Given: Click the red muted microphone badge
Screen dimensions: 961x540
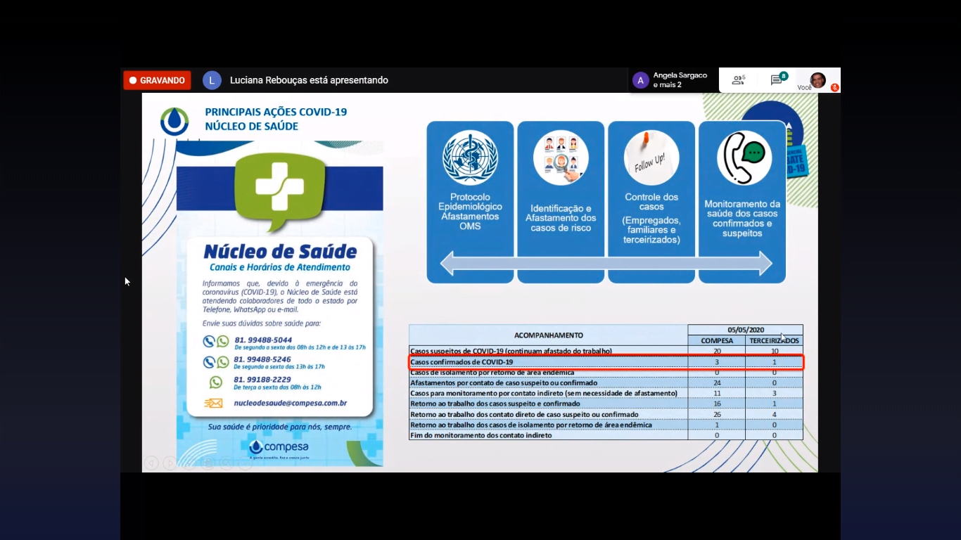Looking at the screenshot, I should (835, 88).
